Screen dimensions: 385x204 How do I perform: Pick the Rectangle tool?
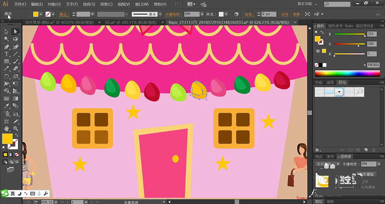pos(7,61)
